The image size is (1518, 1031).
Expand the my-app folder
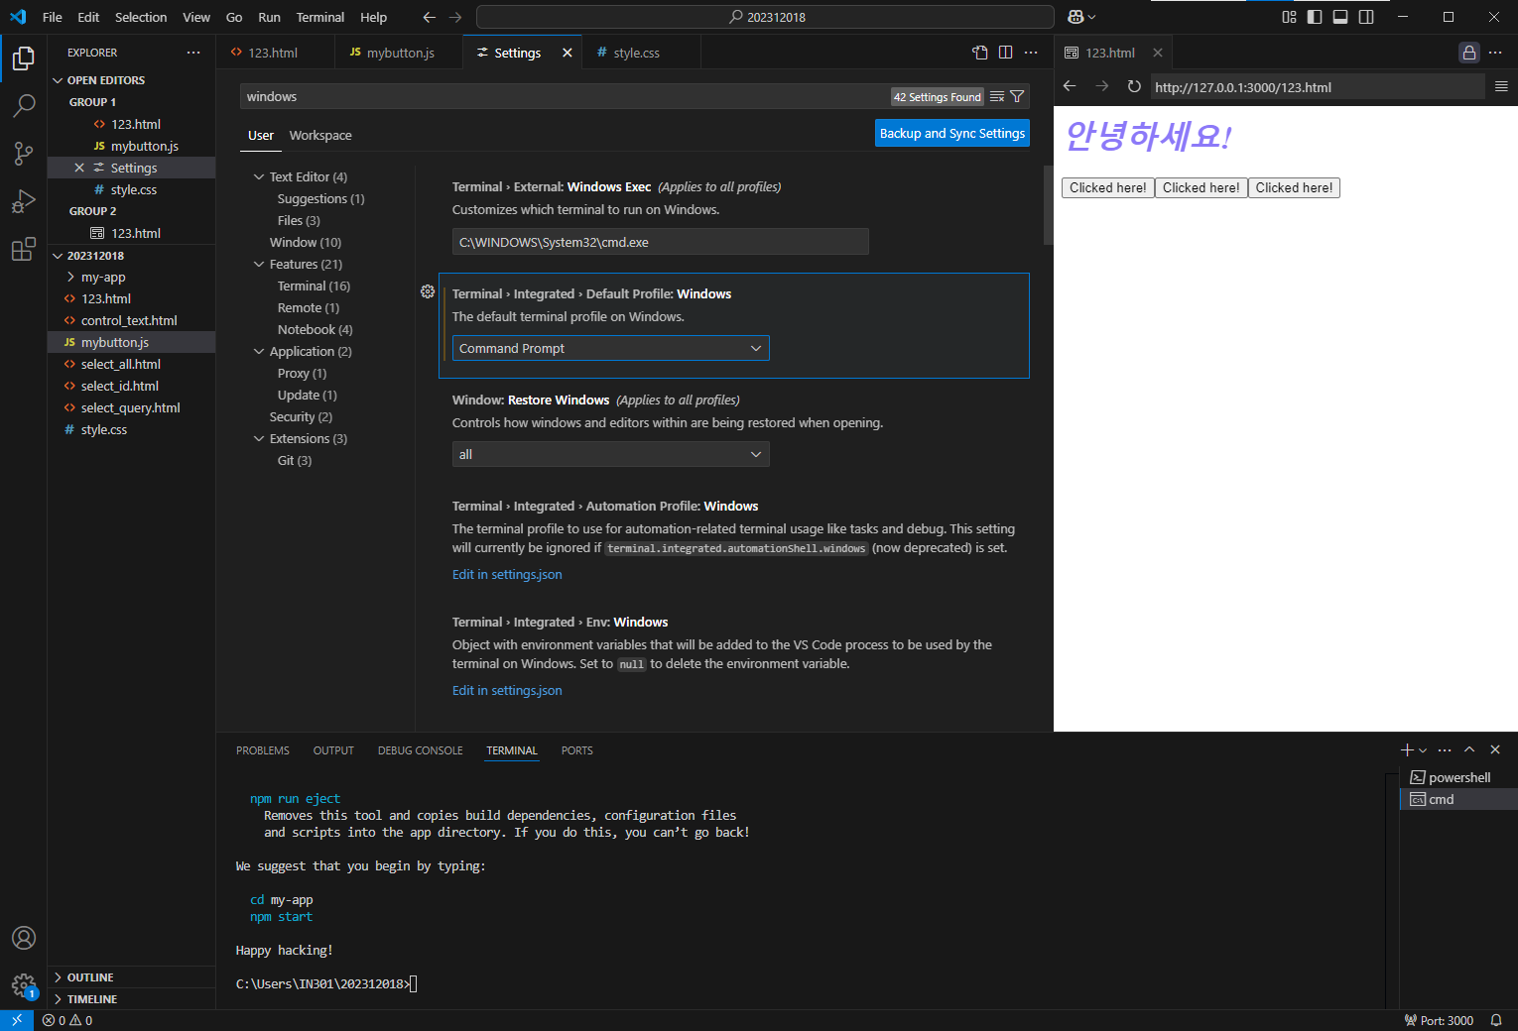tap(103, 277)
